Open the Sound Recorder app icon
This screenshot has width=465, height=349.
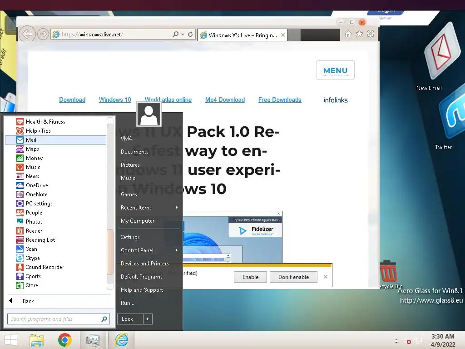pos(20,267)
